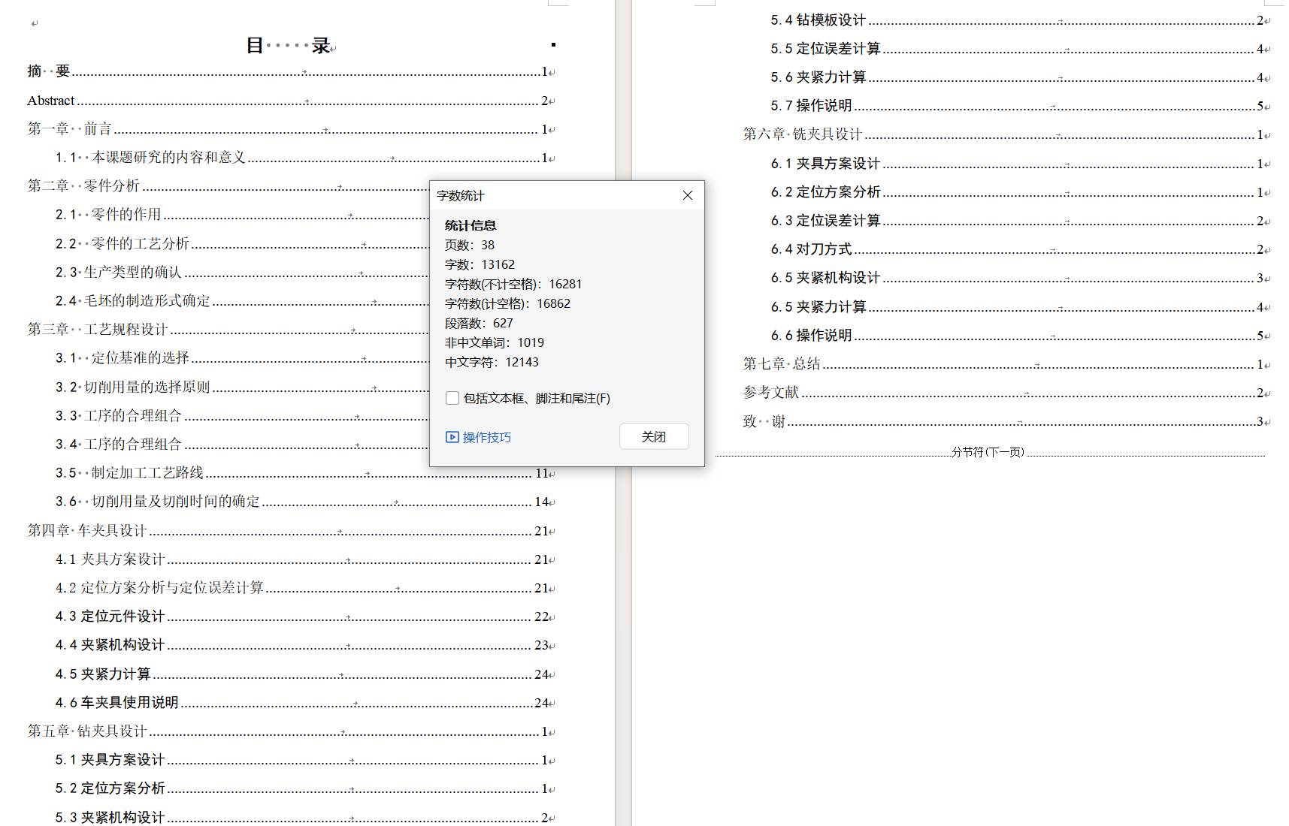Click the 目 录 title heading

(289, 46)
